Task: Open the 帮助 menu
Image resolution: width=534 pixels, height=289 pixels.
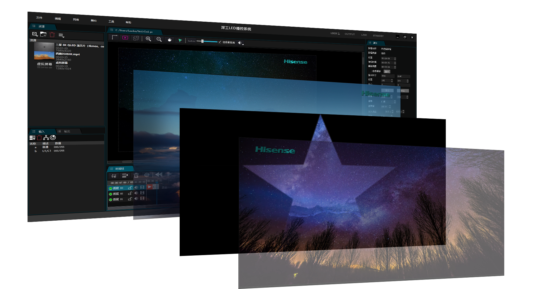Action: click(128, 23)
